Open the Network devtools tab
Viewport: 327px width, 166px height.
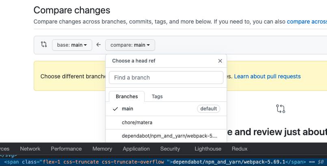[x=30, y=149]
